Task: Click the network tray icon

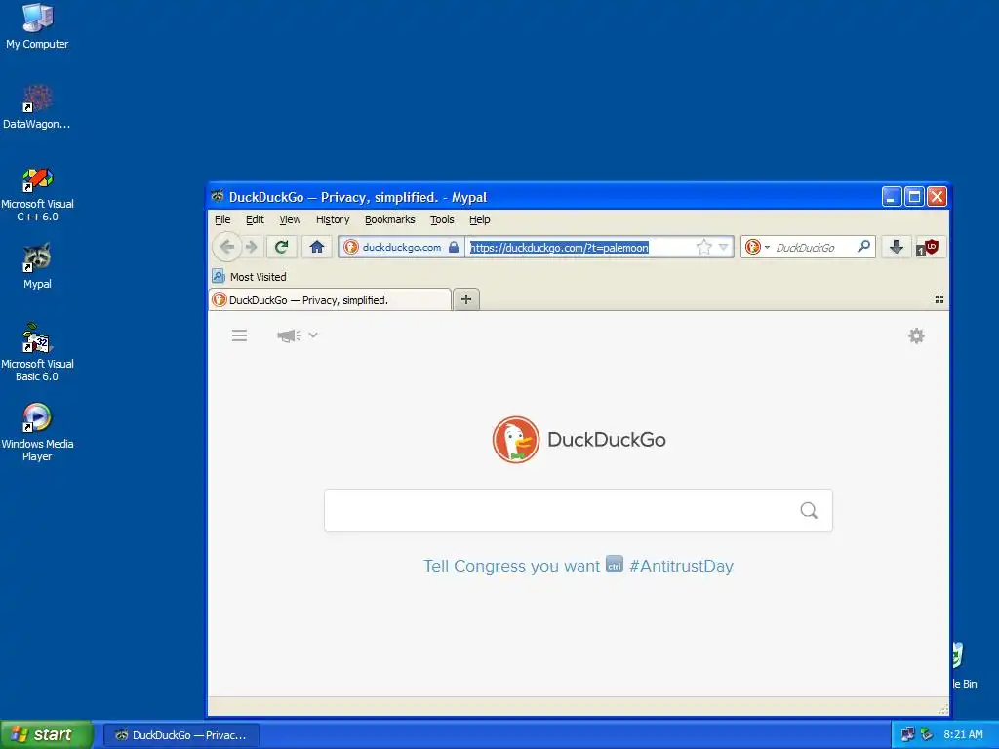Action: [908, 734]
